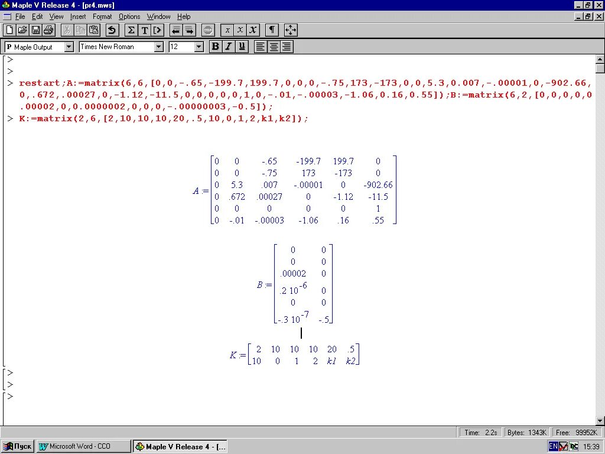The height and width of the screenshot is (454, 605).
Task: Open the font size 12 dropdown
Action: (x=199, y=47)
